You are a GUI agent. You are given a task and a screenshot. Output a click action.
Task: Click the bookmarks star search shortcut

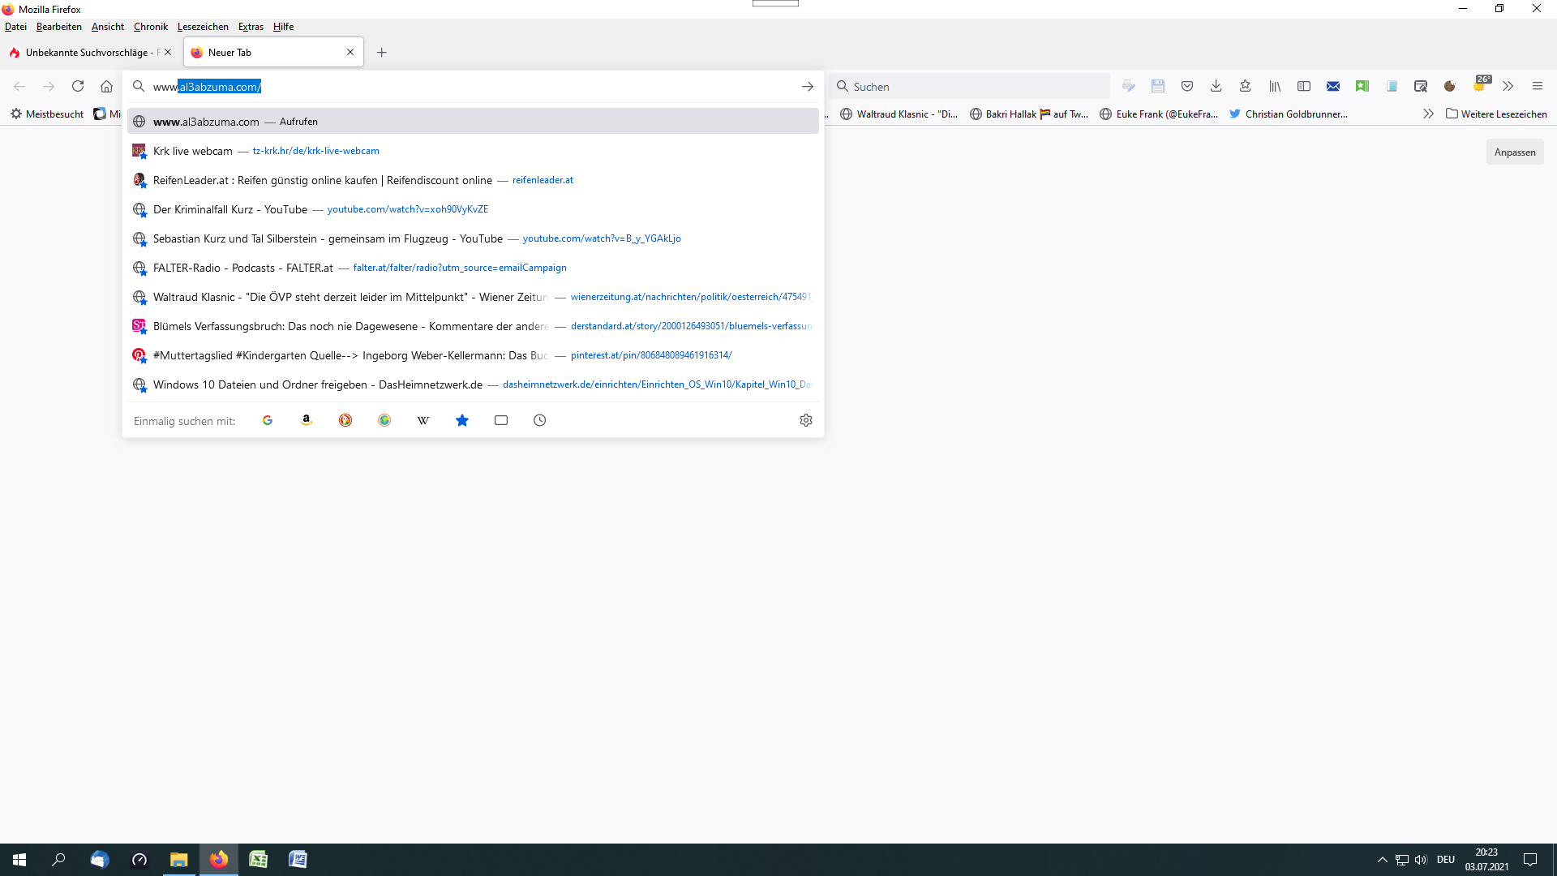tap(462, 420)
